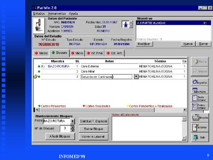Click the Maximizar icon button
The width and height of the screenshot is (213, 160).
coord(200,90)
